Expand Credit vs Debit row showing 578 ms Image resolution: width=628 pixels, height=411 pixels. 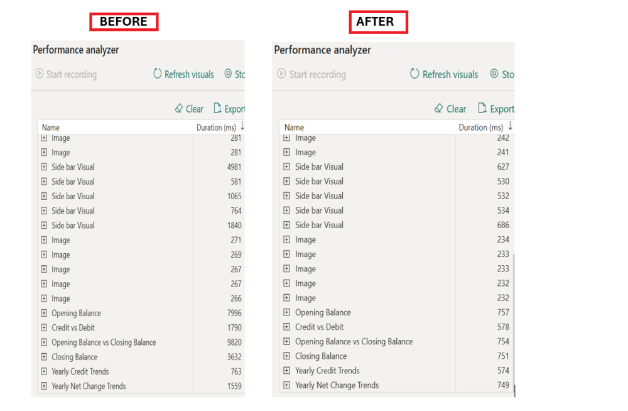(286, 327)
